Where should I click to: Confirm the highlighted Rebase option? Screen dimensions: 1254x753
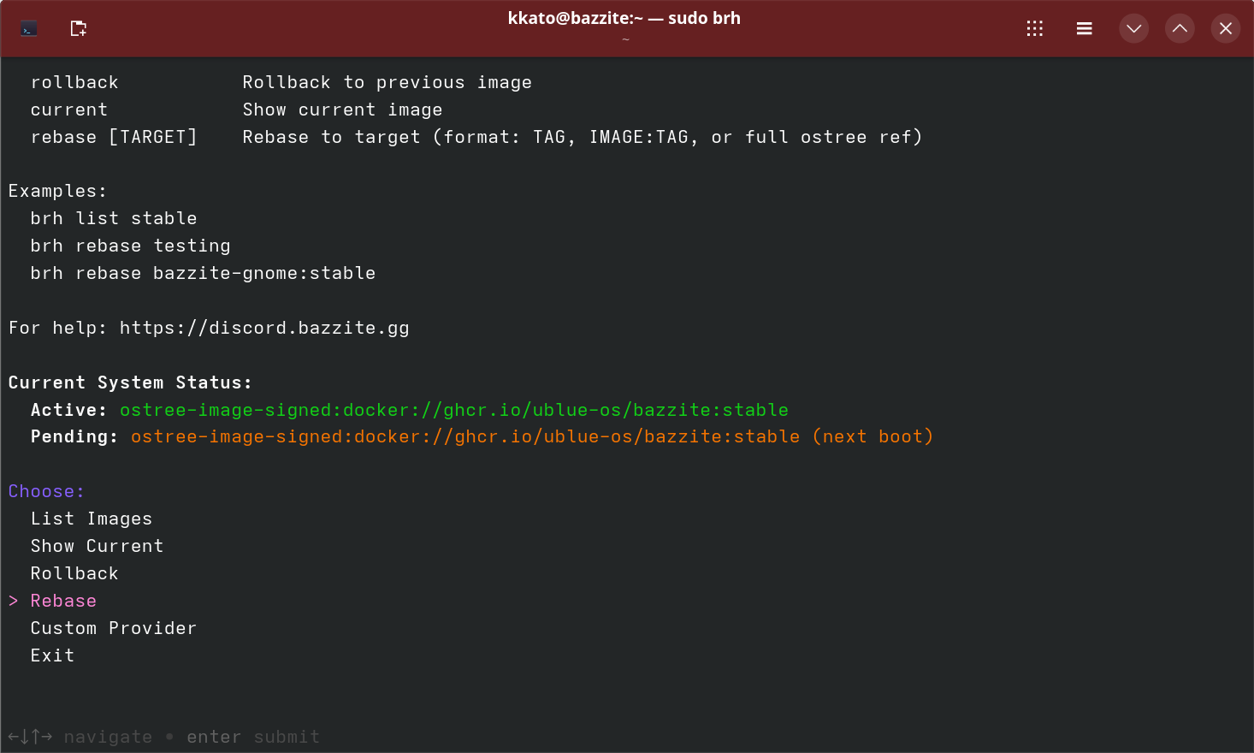[x=63, y=600]
